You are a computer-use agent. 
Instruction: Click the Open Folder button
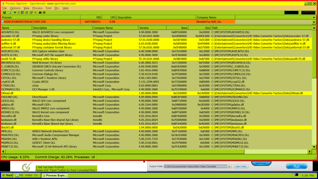(241, 166)
